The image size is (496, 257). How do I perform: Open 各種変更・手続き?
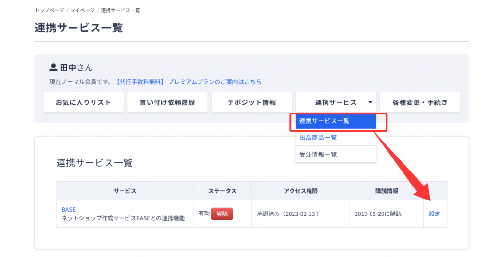click(420, 102)
